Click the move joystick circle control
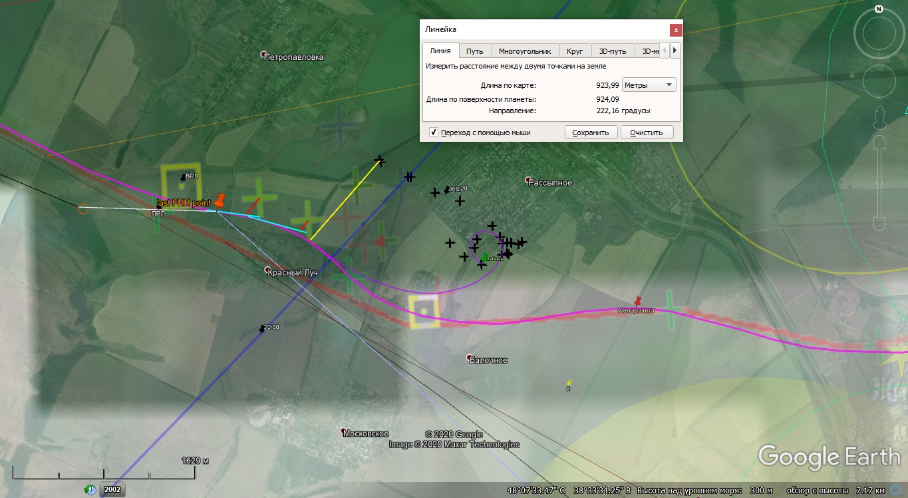The height and width of the screenshot is (498, 908). point(879,81)
